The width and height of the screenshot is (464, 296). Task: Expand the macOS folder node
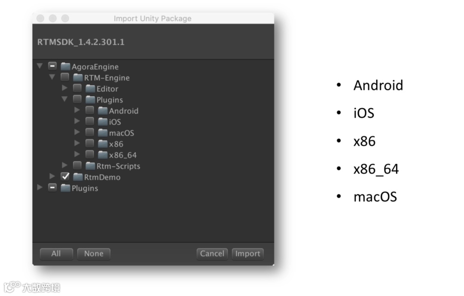click(77, 132)
